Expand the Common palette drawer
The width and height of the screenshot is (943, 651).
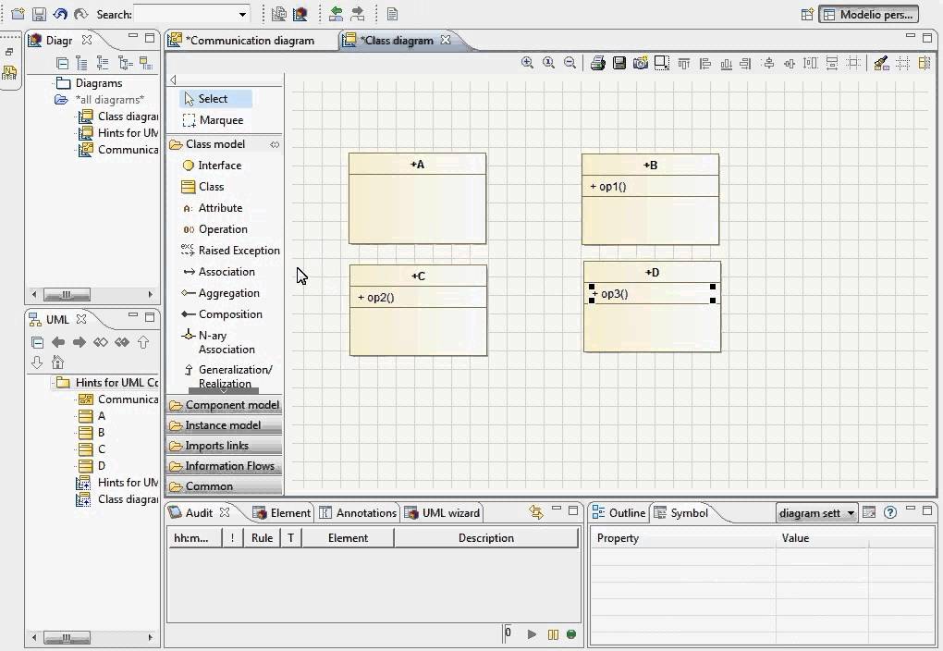click(x=224, y=486)
